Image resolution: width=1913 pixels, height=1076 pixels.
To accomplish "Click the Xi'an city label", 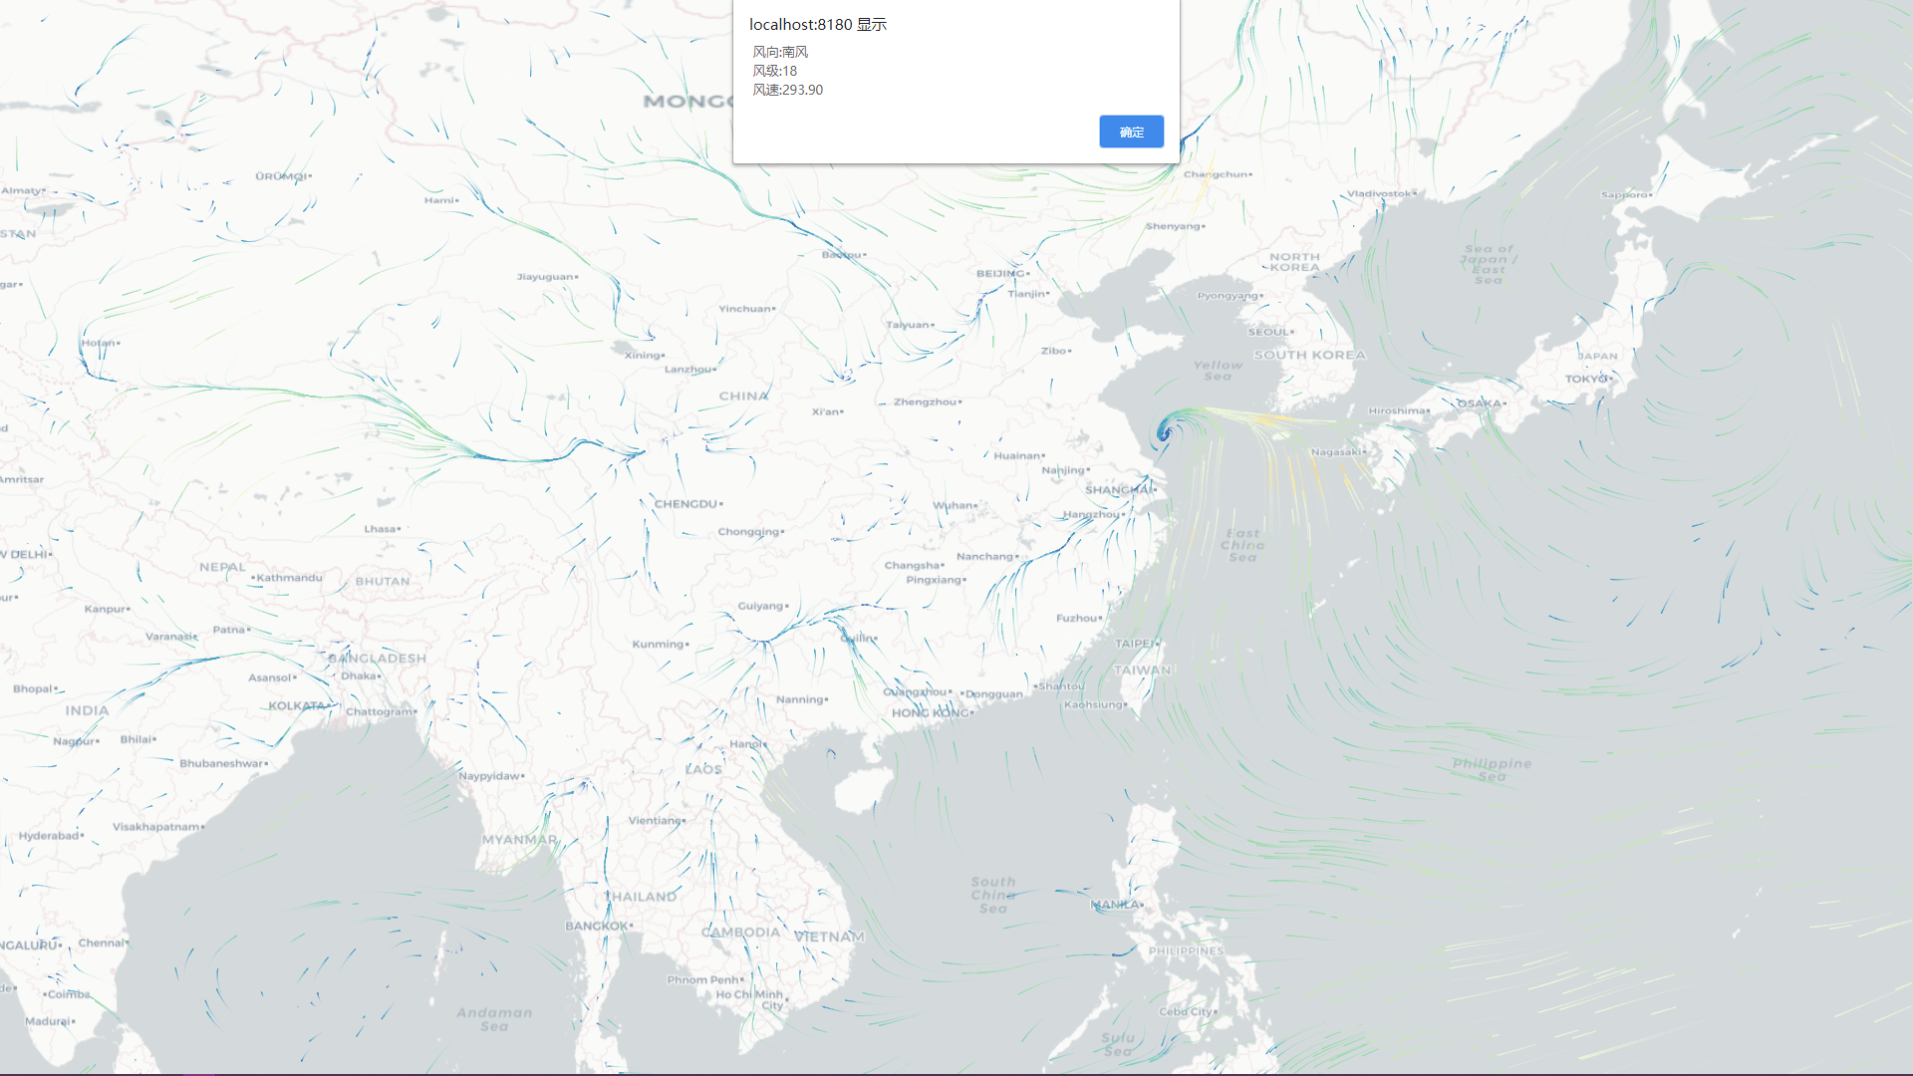I will pos(827,411).
